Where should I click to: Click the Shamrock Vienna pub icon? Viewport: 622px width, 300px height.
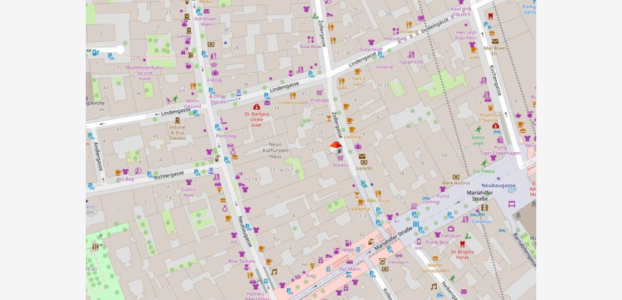coord(490,108)
